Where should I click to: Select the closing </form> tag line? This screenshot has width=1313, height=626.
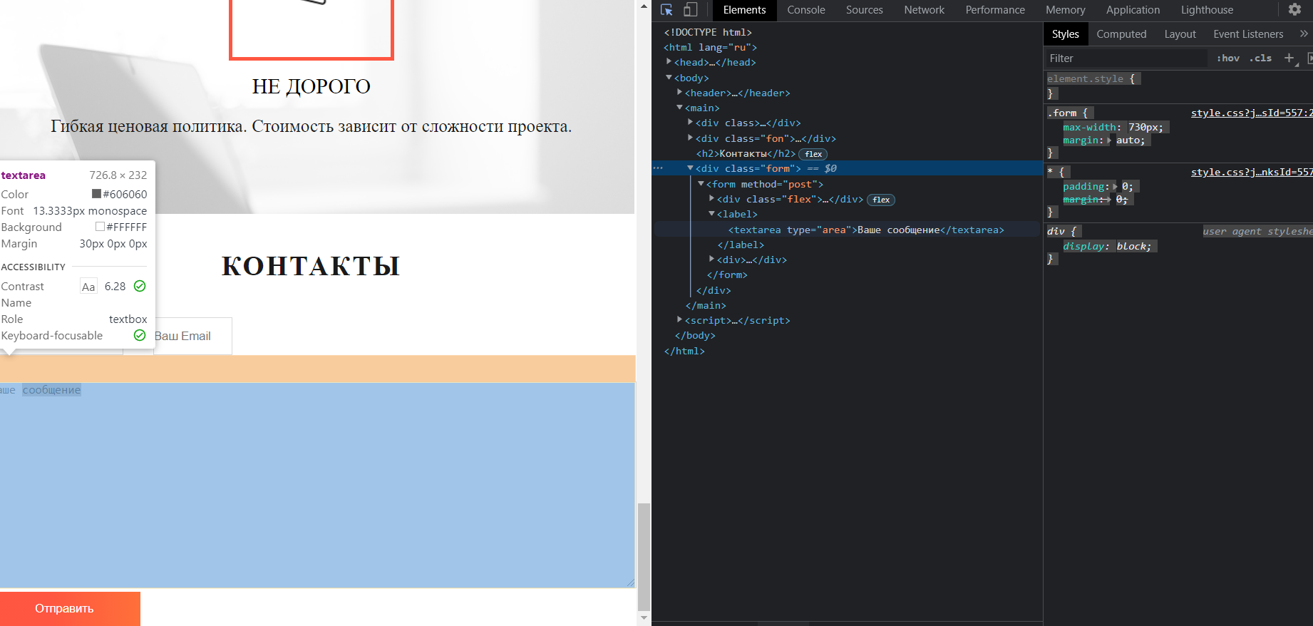click(x=727, y=274)
